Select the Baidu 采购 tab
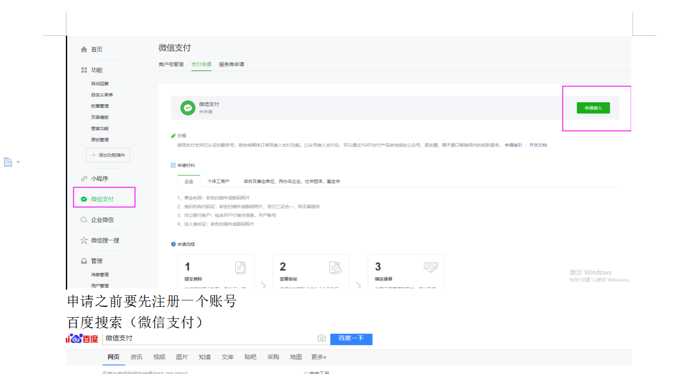 pyautogui.click(x=273, y=357)
